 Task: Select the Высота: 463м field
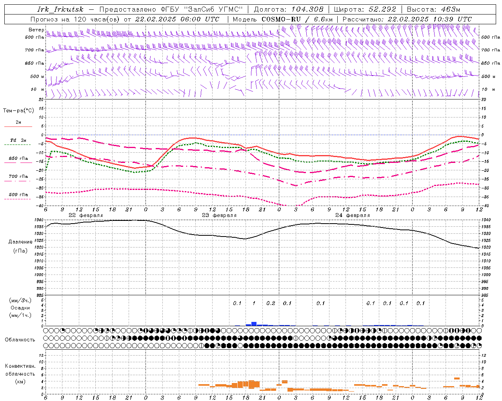[x=433, y=9]
